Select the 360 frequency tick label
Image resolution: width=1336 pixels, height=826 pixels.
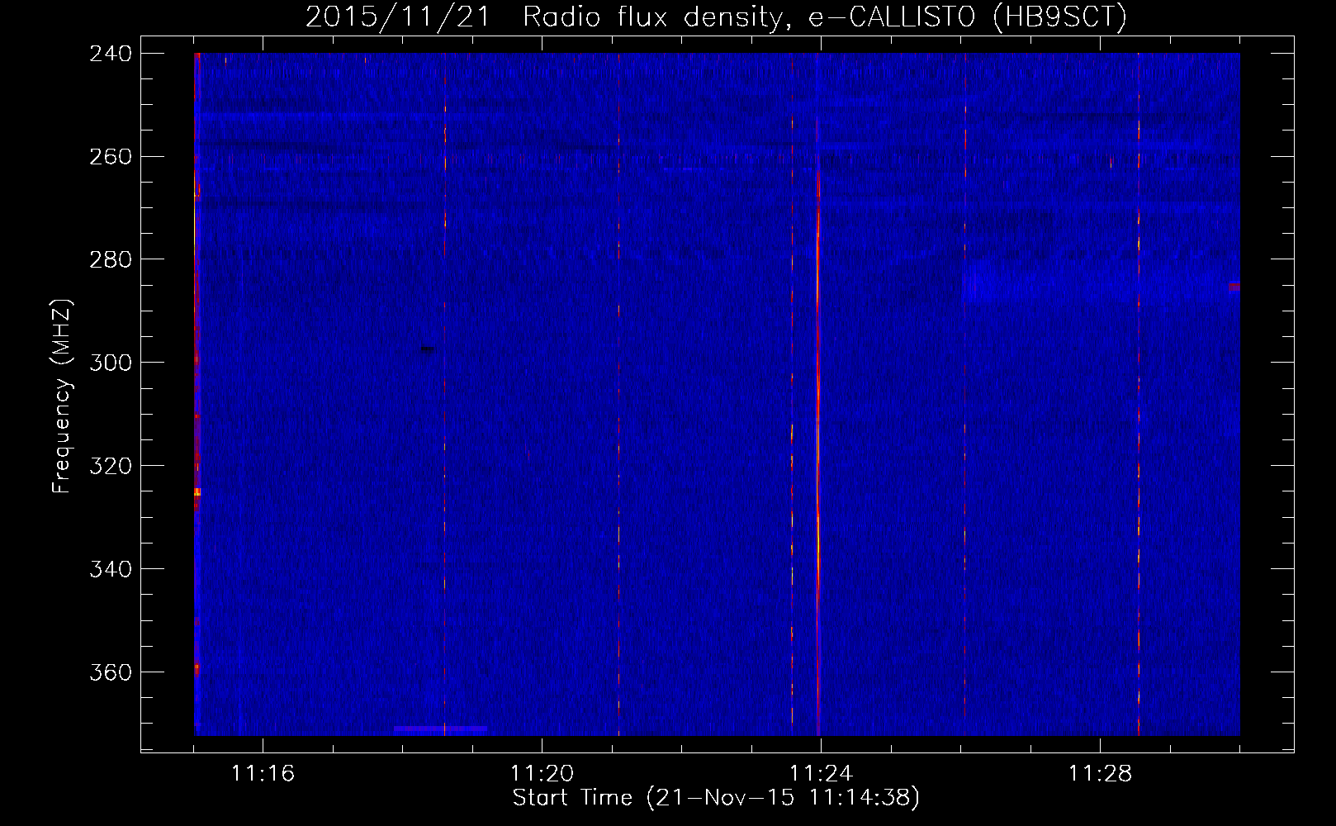click(x=111, y=673)
